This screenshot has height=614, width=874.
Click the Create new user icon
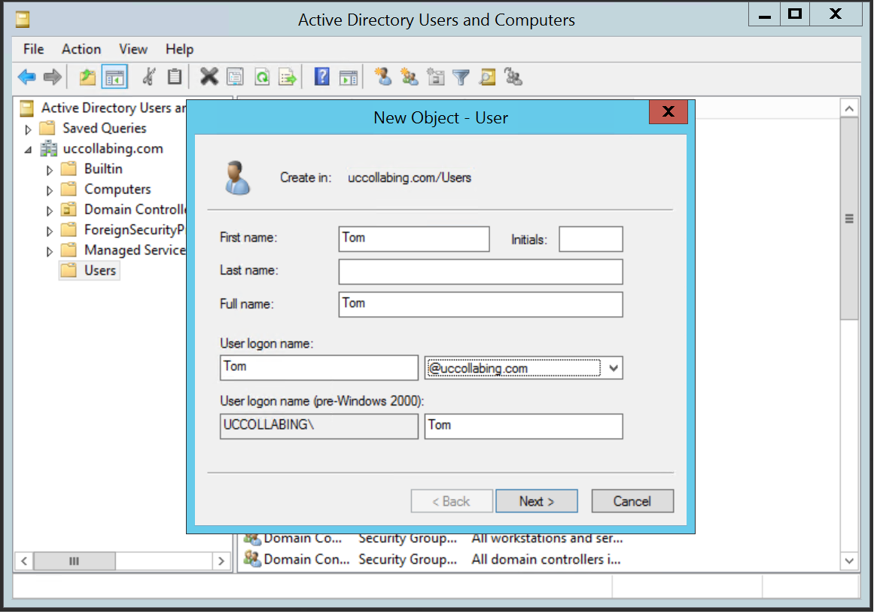point(383,76)
